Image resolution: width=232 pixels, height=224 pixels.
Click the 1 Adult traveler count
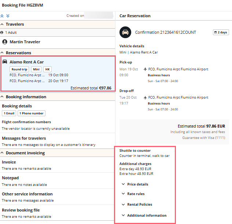(11, 33)
